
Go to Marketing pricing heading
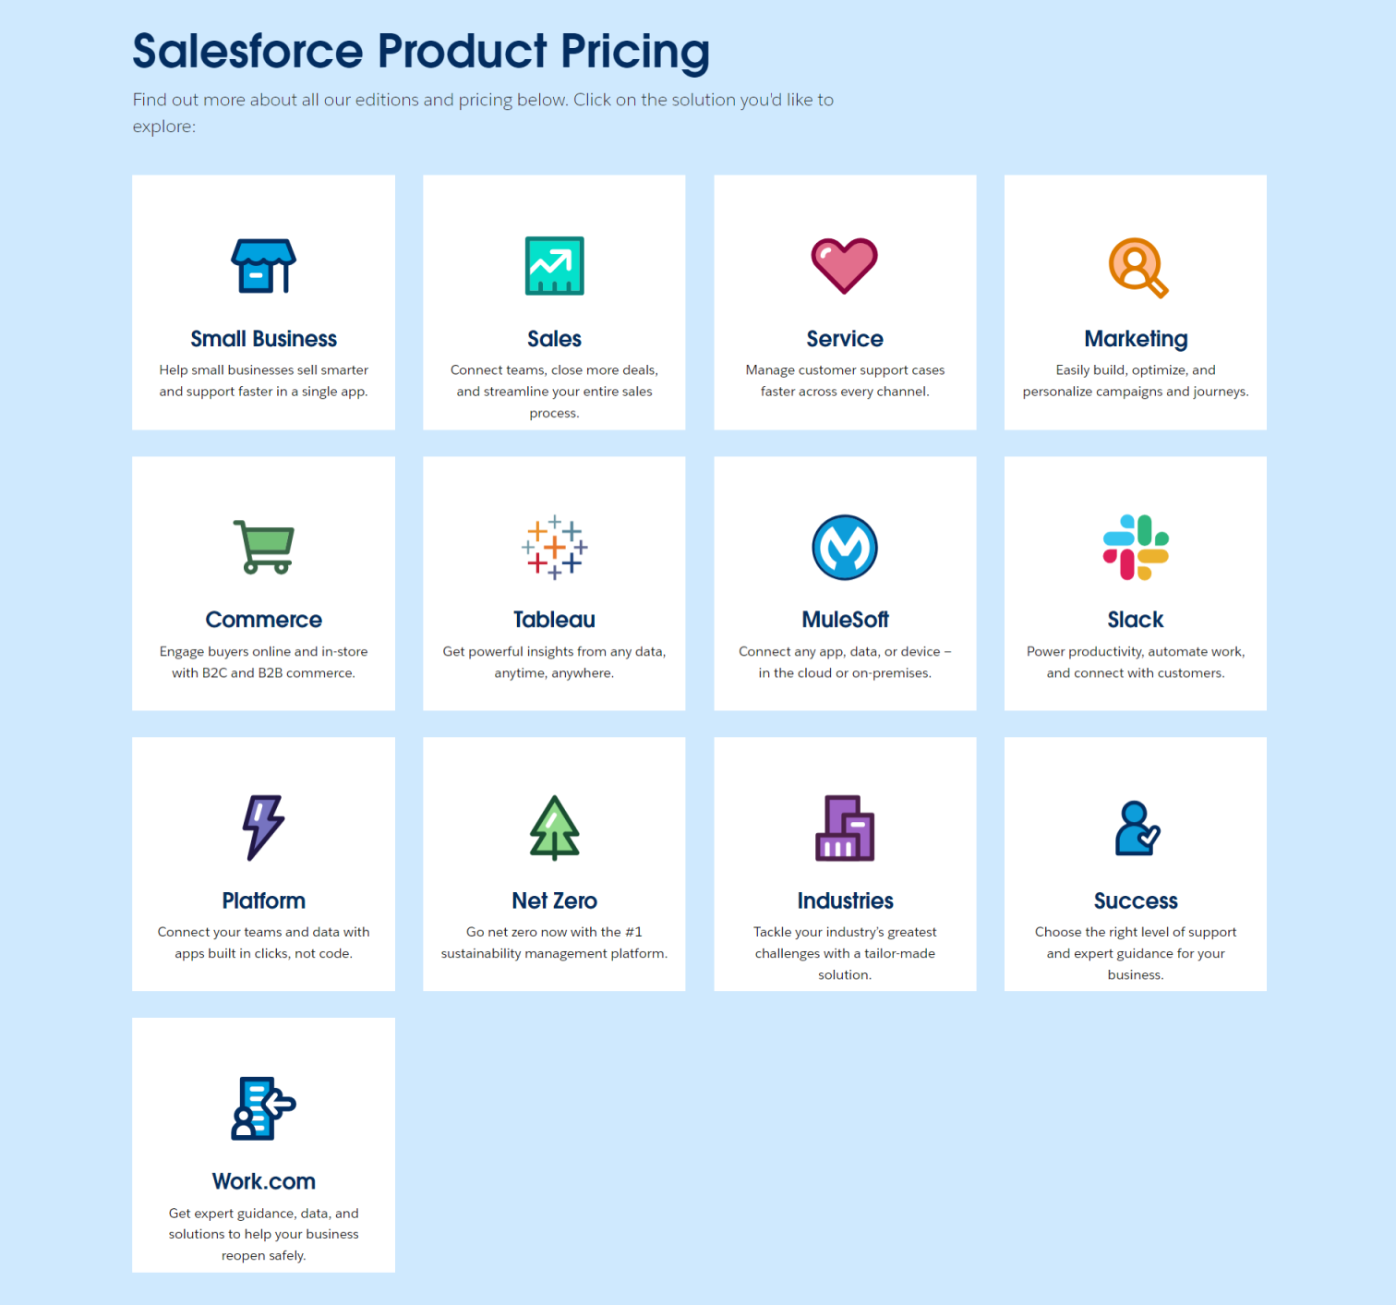coord(1136,339)
